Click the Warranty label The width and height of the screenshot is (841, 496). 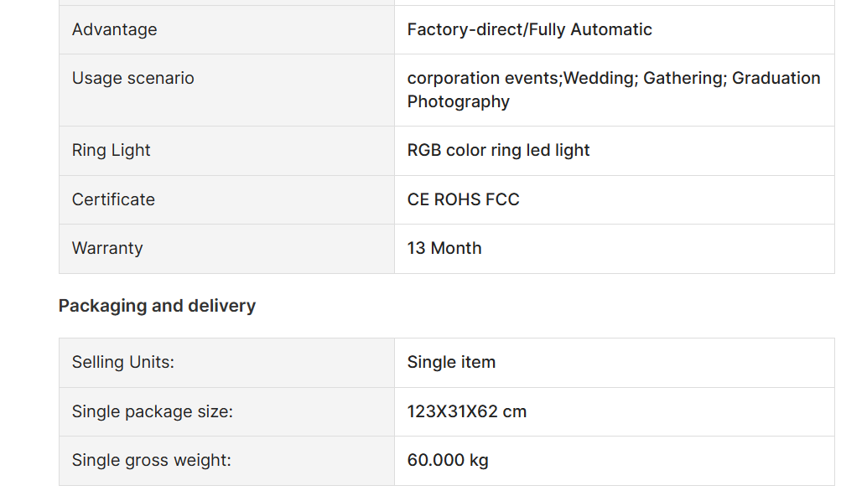(107, 248)
